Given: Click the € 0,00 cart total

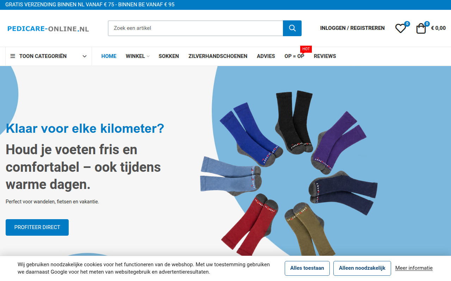Looking at the screenshot, I should point(438,28).
